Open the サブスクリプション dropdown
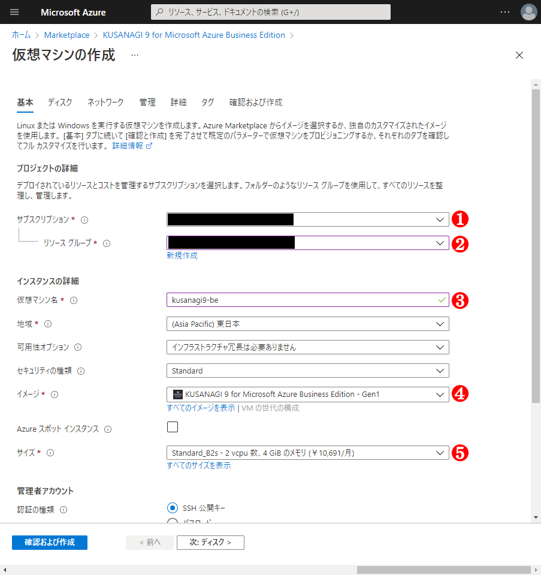Viewport: 541px width, 575px height. click(x=308, y=219)
